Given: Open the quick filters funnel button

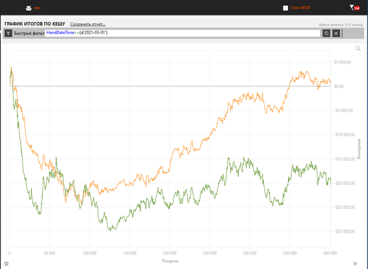Looking at the screenshot, I should (8, 33).
